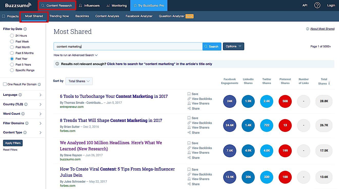Select the Past Month date filter
Image resolution: width=339 pixels, height=189 pixels.
tap(12, 47)
